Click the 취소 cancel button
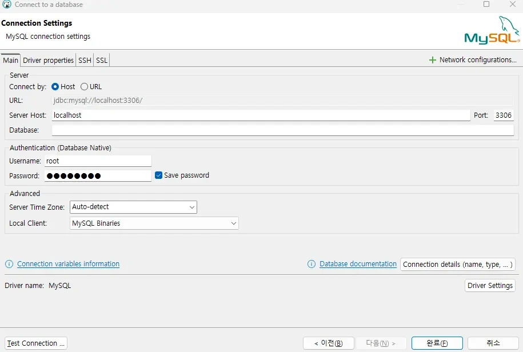This screenshot has height=352, width=523. (x=493, y=343)
